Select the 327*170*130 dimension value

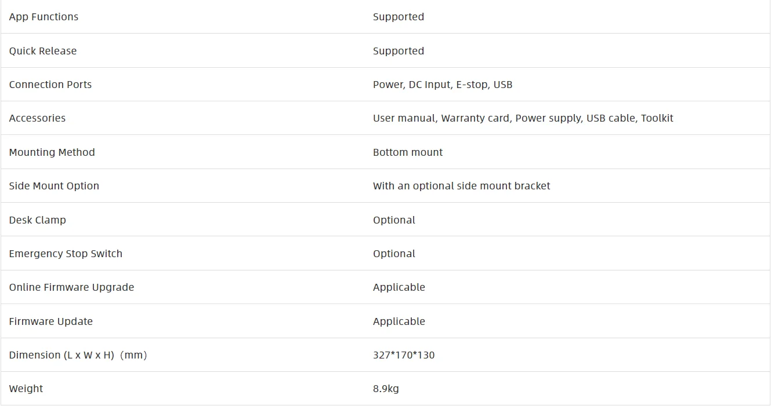[x=404, y=355]
